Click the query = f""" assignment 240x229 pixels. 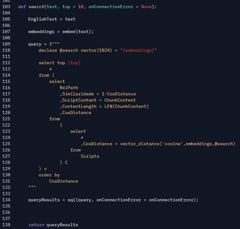[x=44, y=44]
